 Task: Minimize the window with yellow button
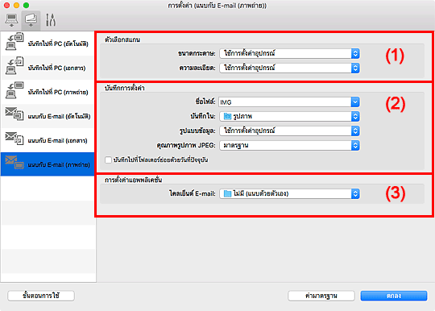pyautogui.click(x=16, y=6)
